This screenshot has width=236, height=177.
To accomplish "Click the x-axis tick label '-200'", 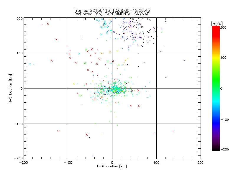I will [x=24, y=163].
